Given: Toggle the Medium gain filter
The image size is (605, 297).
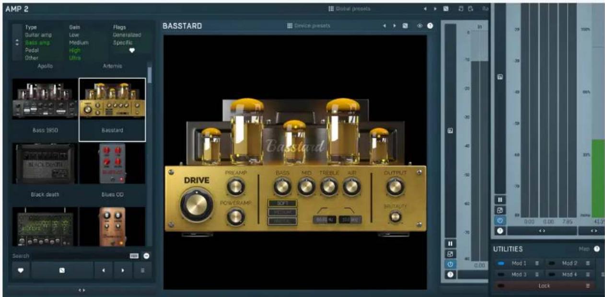Looking at the screenshot, I should [x=79, y=43].
